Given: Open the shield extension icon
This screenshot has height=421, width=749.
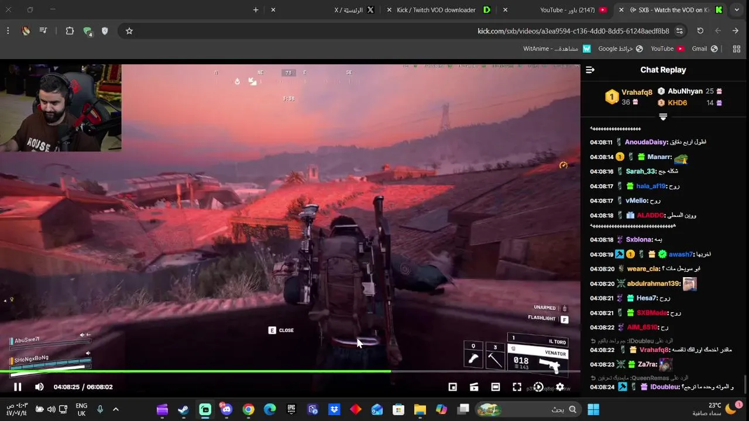Looking at the screenshot, I should pyautogui.click(x=105, y=31).
